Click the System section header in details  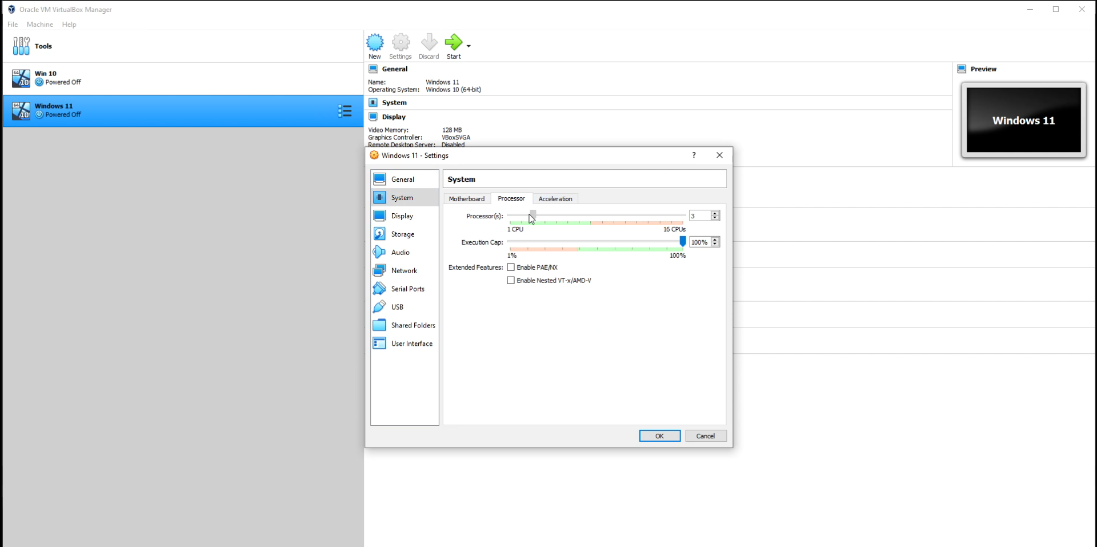[x=394, y=103]
